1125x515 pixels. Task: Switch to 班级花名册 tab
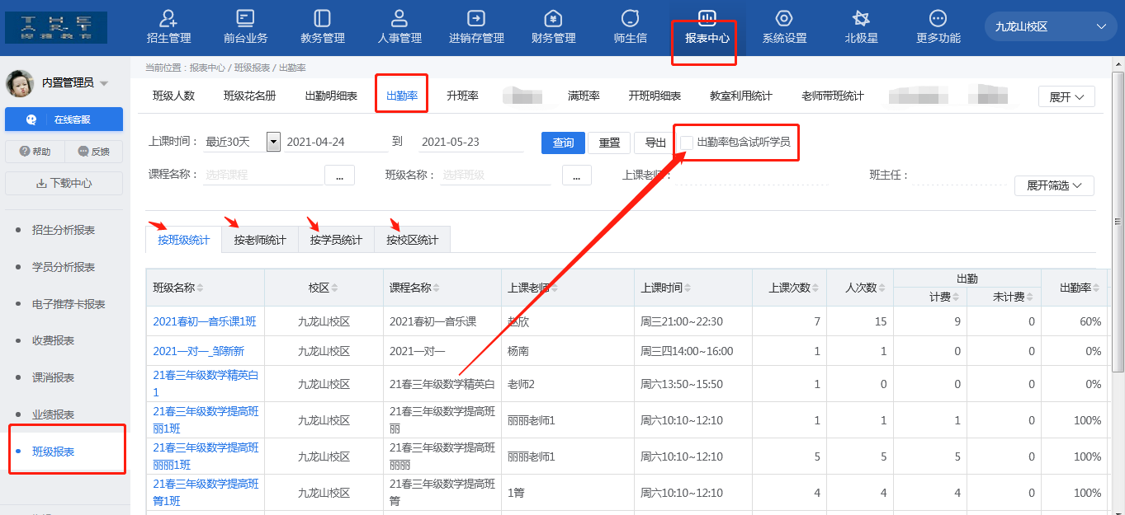click(x=250, y=96)
